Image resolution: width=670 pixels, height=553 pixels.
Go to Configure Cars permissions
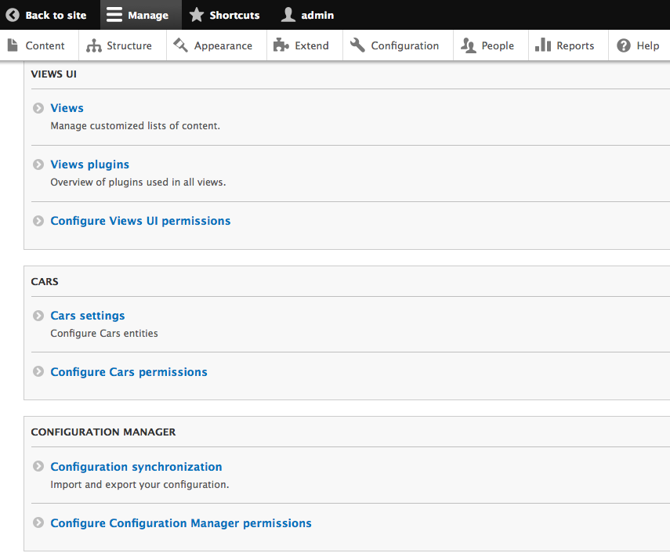[129, 372]
